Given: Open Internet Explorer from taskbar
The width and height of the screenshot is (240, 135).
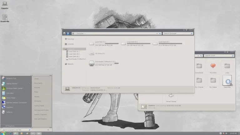Looking at the screenshot, I should pos(10,133).
